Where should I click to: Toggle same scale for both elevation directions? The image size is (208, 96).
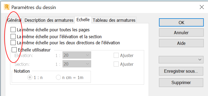pos(13,43)
